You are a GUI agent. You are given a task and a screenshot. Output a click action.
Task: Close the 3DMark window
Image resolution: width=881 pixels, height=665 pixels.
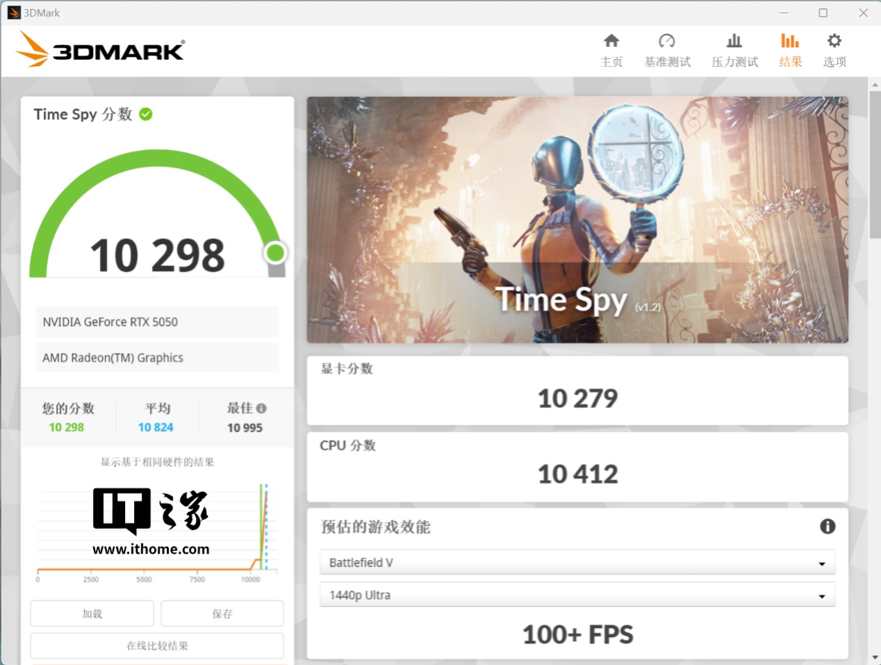864,13
